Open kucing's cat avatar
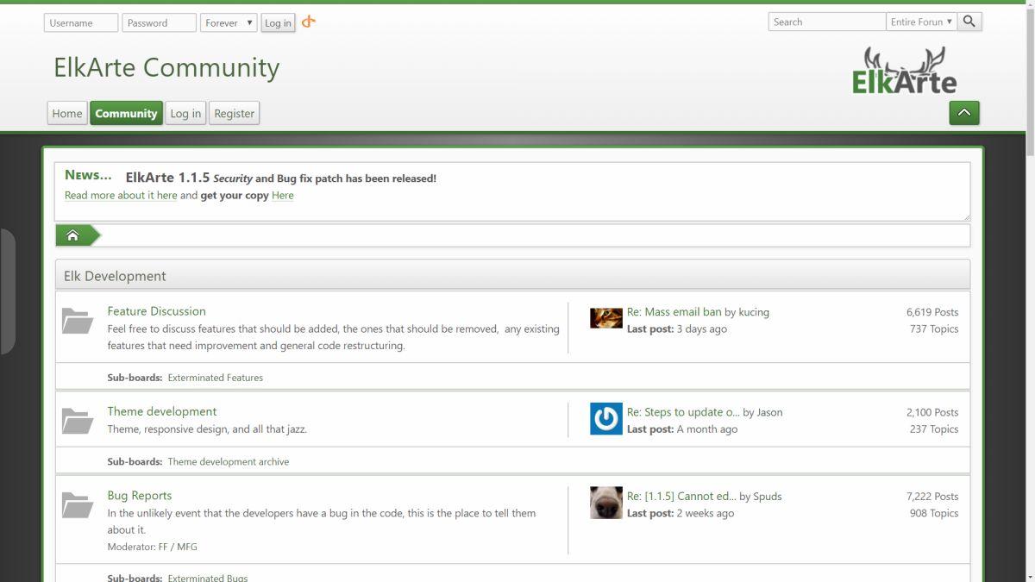 coord(606,318)
